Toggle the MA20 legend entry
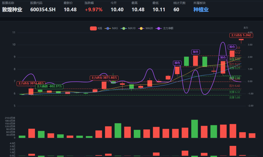 coord(145,28)
